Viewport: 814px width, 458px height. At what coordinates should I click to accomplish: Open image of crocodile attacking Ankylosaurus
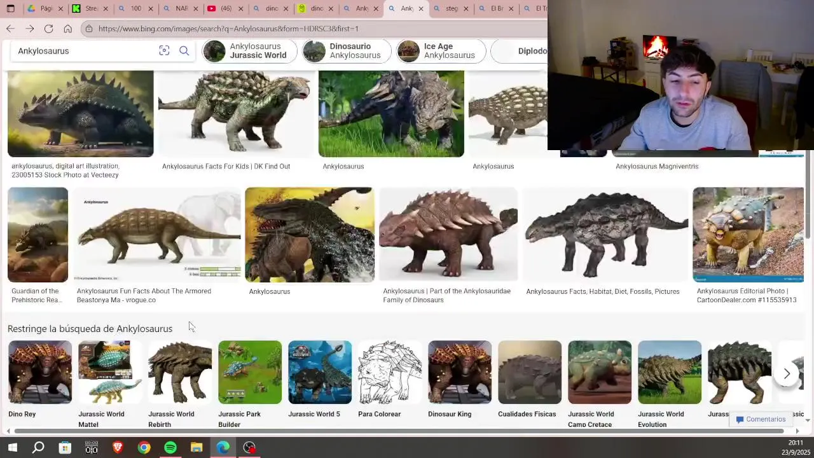coord(310,235)
